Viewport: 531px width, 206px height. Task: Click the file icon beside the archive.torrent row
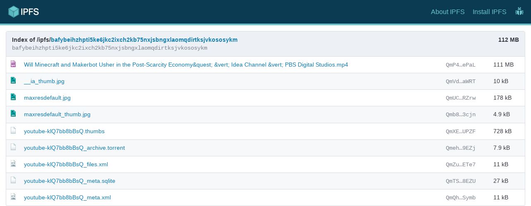[x=13, y=147]
